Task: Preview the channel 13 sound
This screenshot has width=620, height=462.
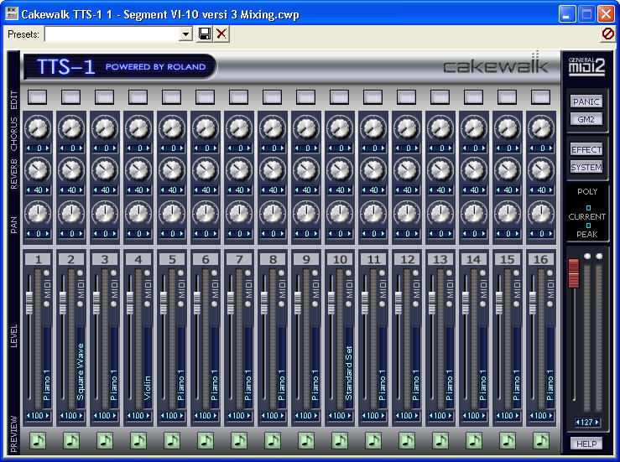Action: 440,440
